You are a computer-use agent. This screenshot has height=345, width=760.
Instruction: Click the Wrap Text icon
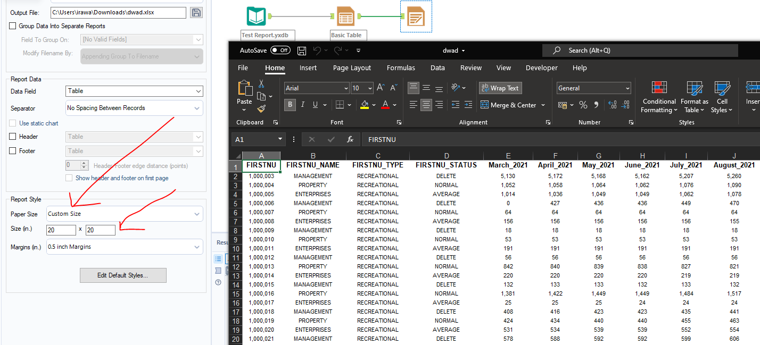500,88
